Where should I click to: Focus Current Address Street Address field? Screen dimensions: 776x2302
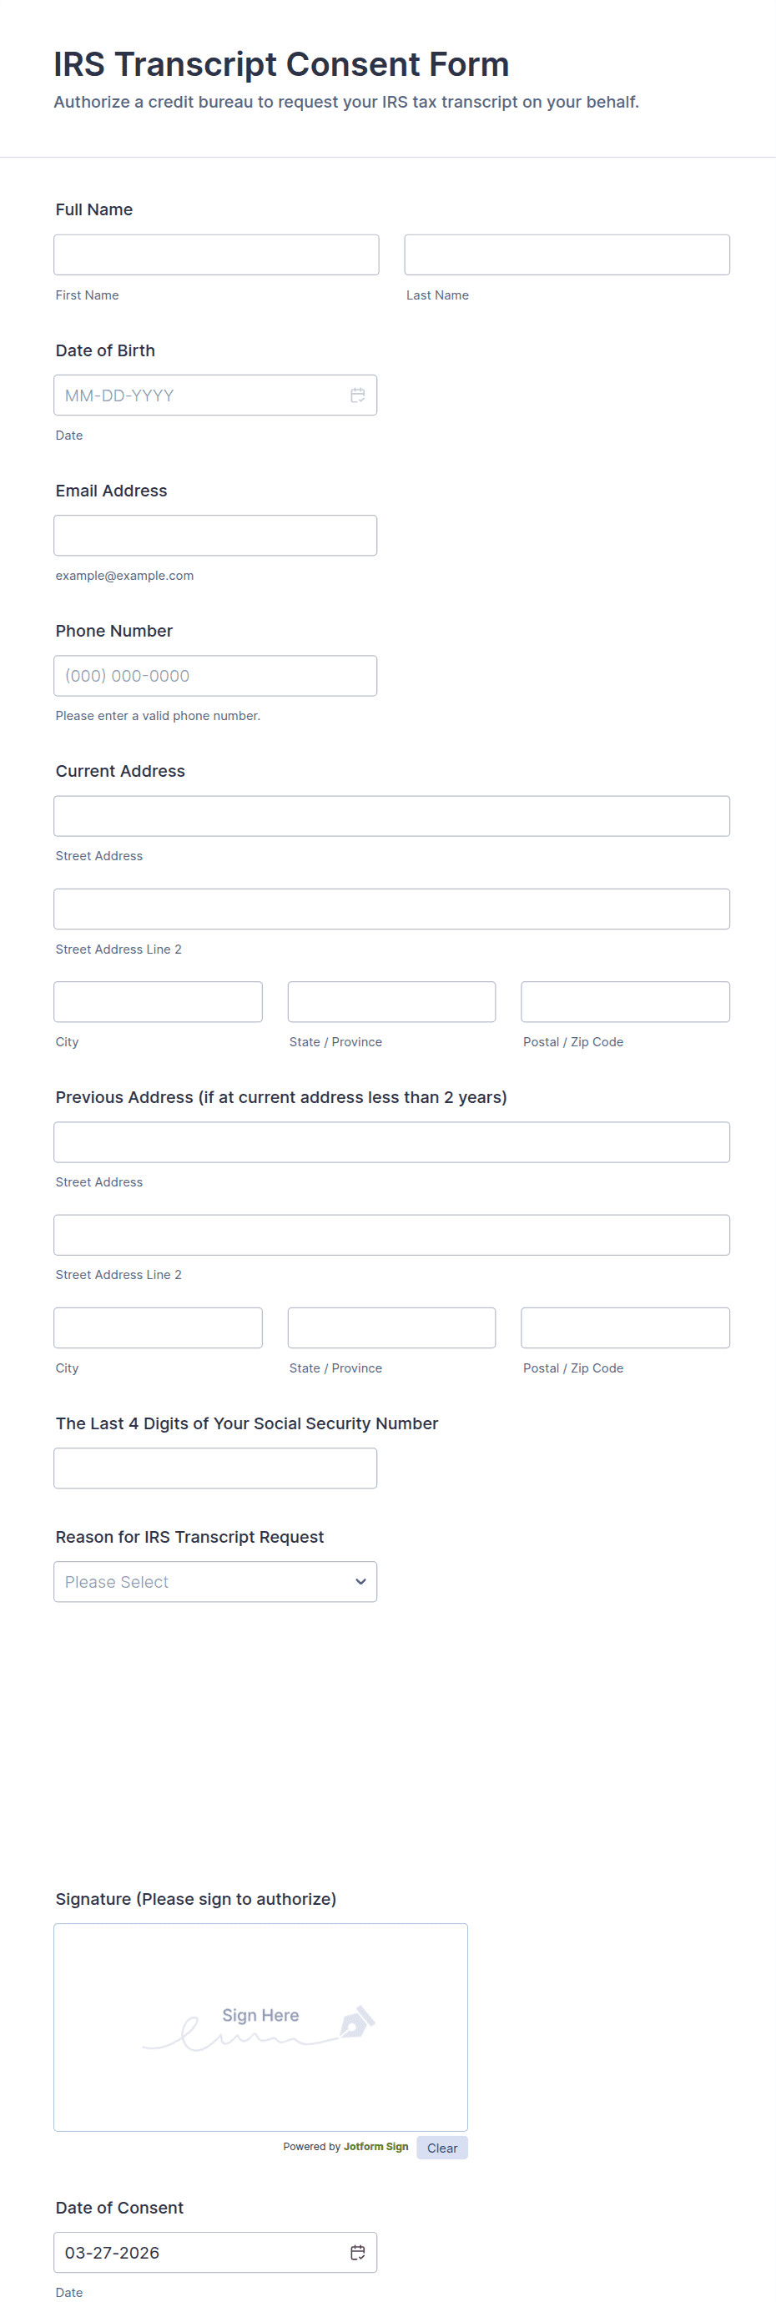click(x=391, y=816)
